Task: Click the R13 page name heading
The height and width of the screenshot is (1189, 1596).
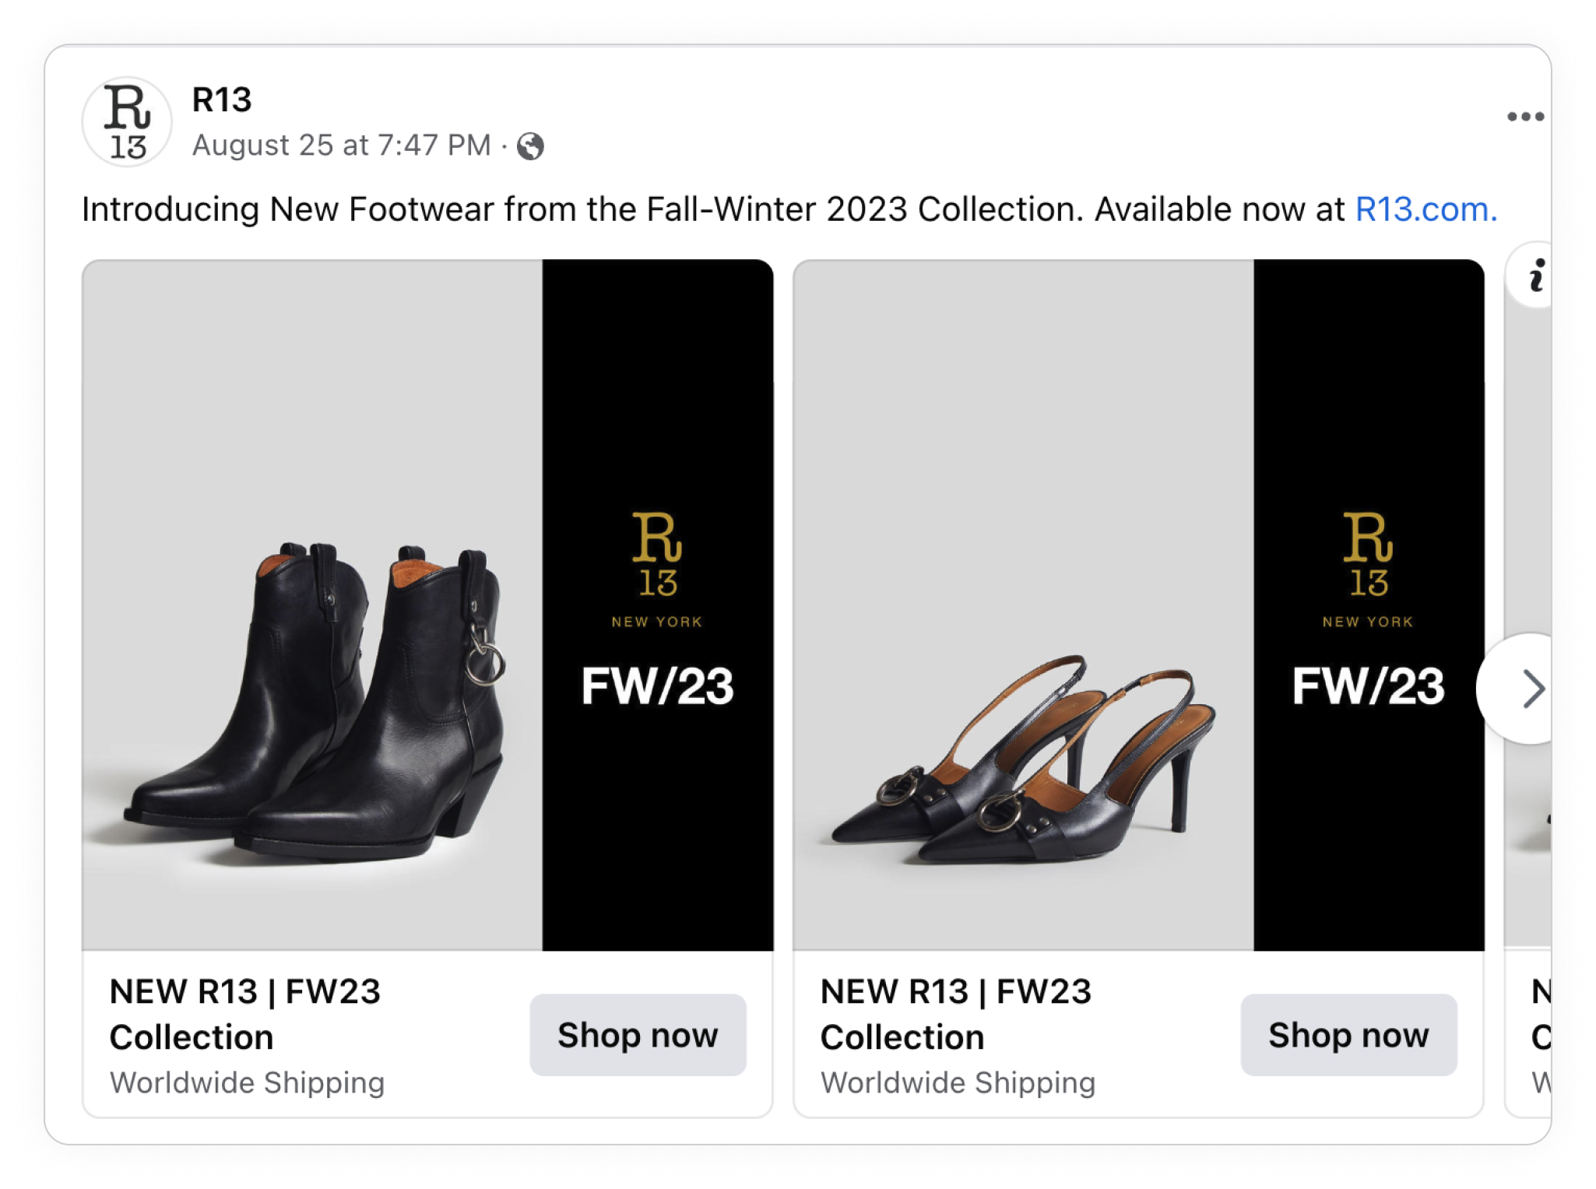Action: (222, 100)
